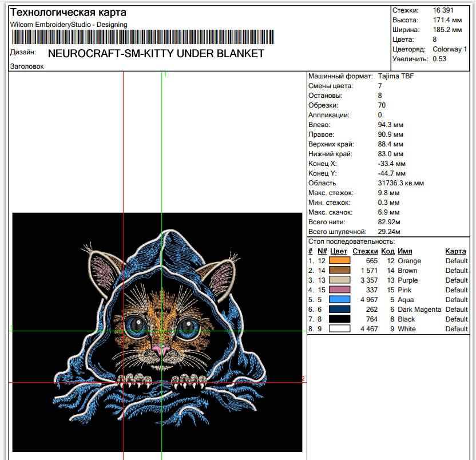Click the area value '31736.3 кв.мм'
Viewport: 476px width, 460px height.
(400, 183)
